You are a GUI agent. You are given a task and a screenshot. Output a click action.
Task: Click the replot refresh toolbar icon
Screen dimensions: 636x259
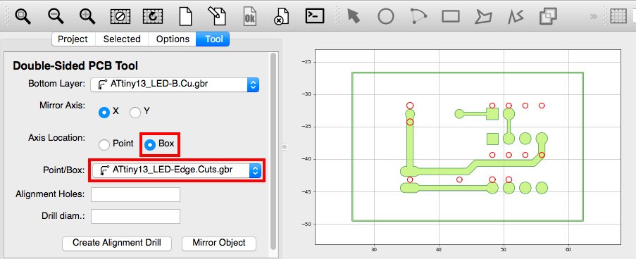[153, 16]
